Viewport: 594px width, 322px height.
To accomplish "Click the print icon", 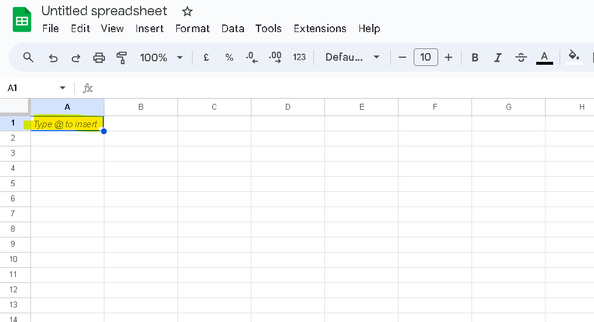I will point(99,57).
